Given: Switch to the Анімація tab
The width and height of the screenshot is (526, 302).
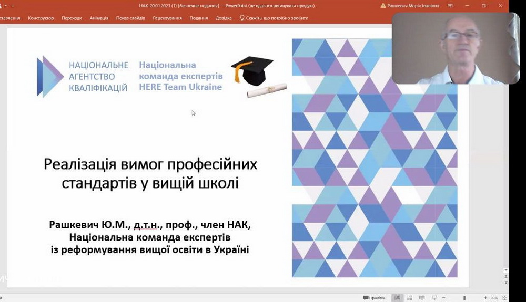Looking at the screenshot, I should 99,18.
